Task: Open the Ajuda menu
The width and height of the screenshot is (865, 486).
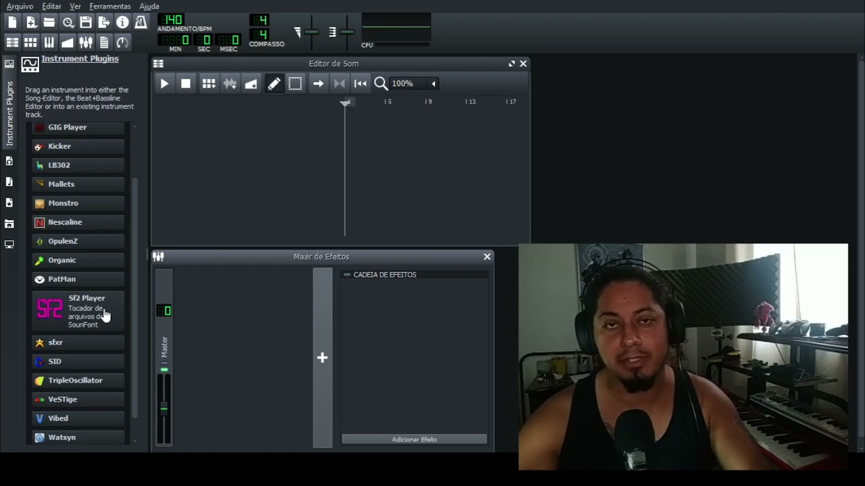Action: click(x=149, y=6)
